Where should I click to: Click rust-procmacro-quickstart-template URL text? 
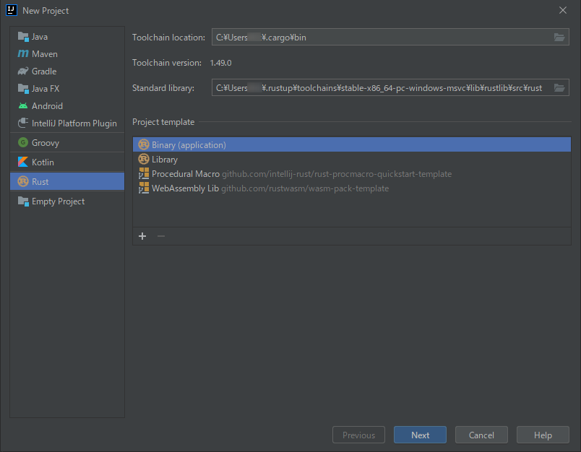click(337, 174)
